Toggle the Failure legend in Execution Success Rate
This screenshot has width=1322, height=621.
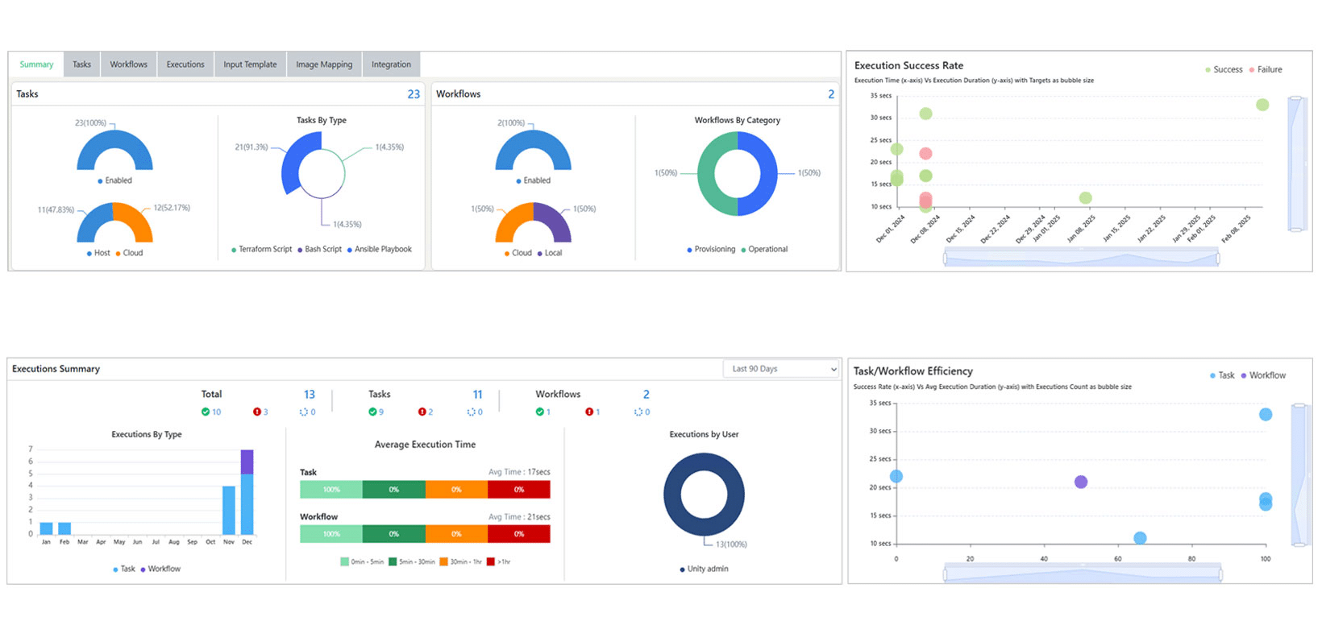point(1265,70)
